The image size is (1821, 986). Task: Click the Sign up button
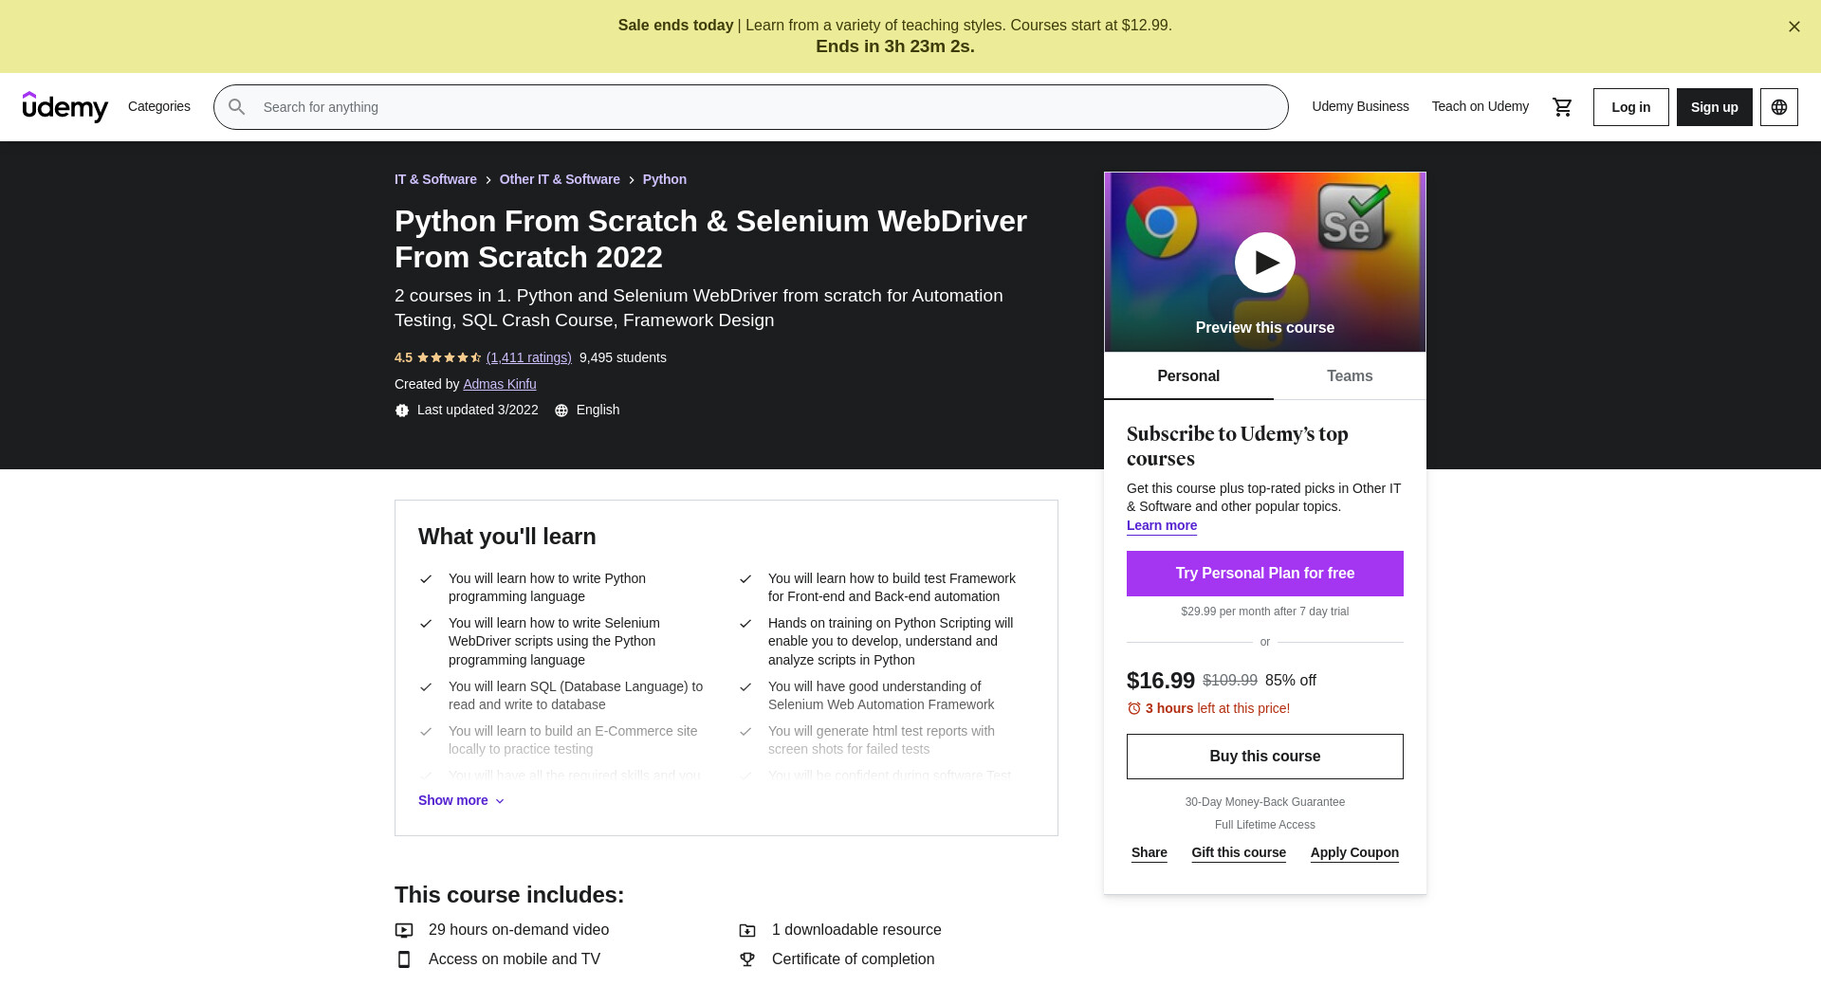(x=1714, y=107)
